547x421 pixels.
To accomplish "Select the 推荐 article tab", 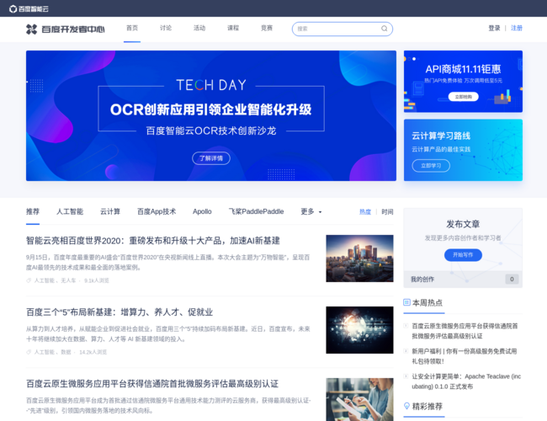I will (x=33, y=211).
